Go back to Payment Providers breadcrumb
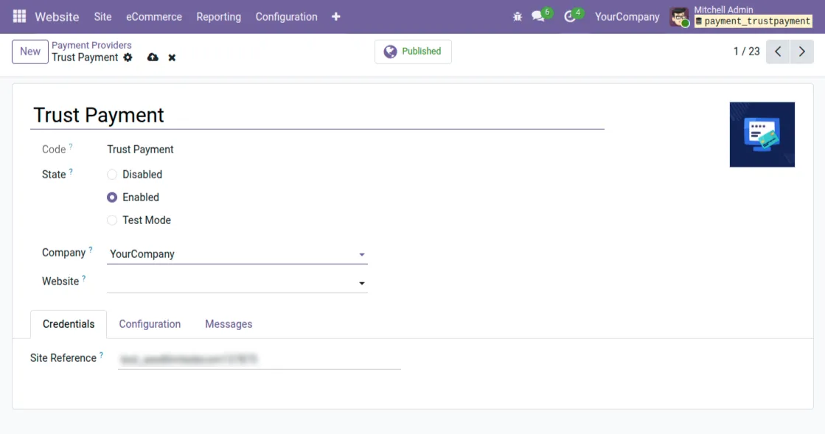The height and width of the screenshot is (434, 825). click(91, 45)
